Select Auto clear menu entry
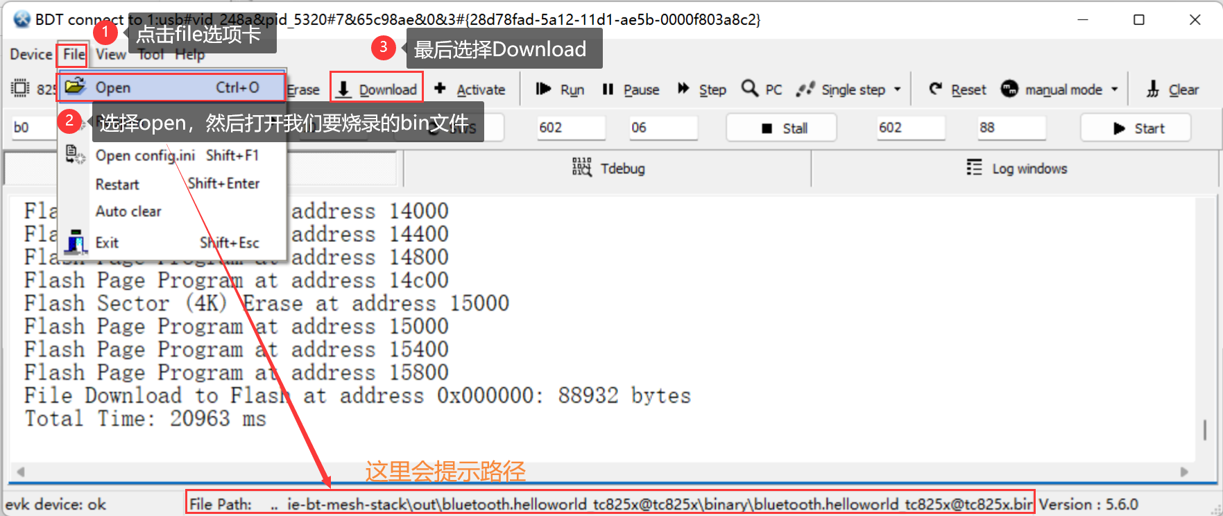The image size is (1223, 516). point(171,212)
